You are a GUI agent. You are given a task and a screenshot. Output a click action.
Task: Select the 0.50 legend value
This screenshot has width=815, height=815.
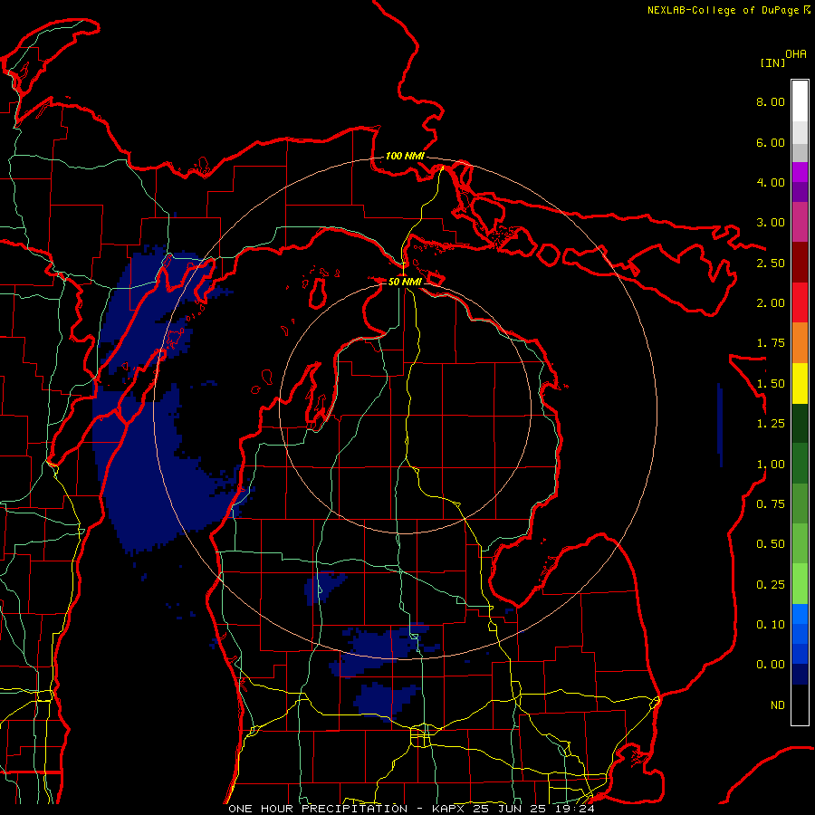tap(771, 544)
